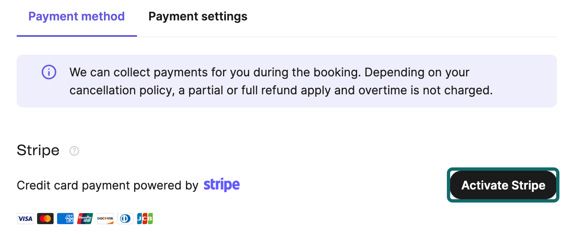Click the JCB card icon
This screenshot has width=579, height=236.
145,218
